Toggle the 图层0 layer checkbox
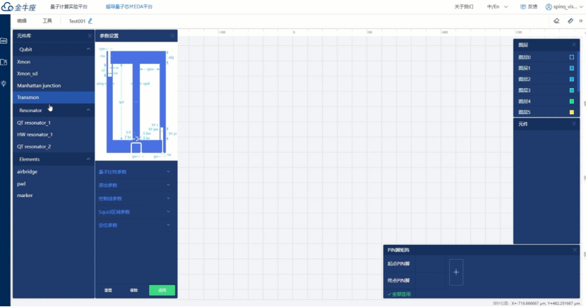Screen dimensions: 586x307 [x=571, y=57]
